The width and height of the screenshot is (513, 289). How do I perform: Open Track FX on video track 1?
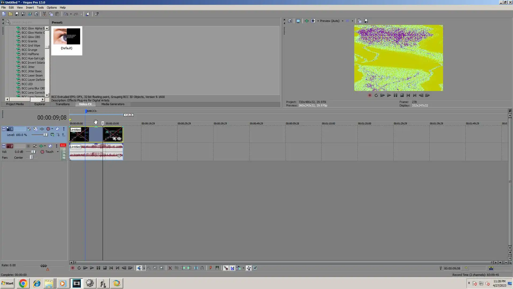[x=42, y=129]
